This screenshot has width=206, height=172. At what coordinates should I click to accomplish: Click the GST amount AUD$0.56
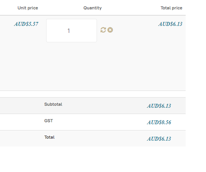click(159, 122)
